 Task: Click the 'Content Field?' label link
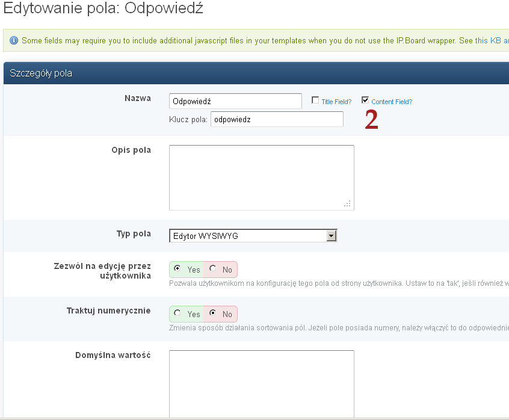392,102
